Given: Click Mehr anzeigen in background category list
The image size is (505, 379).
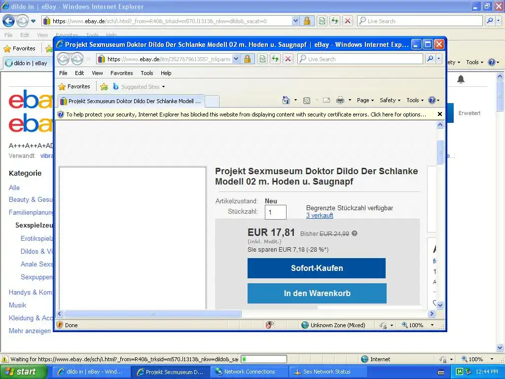Looking at the screenshot, I should point(30,331).
